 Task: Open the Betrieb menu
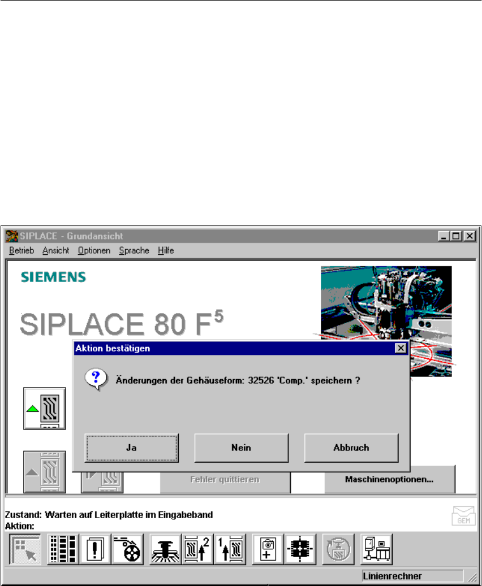click(21, 250)
